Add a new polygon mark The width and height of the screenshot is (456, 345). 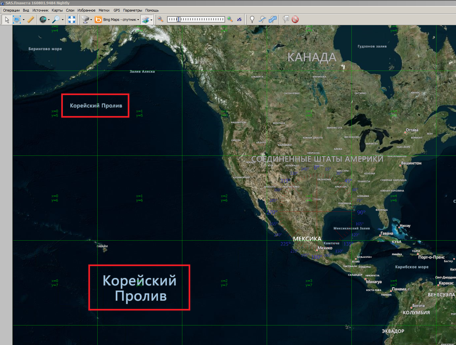click(x=273, y=20)
